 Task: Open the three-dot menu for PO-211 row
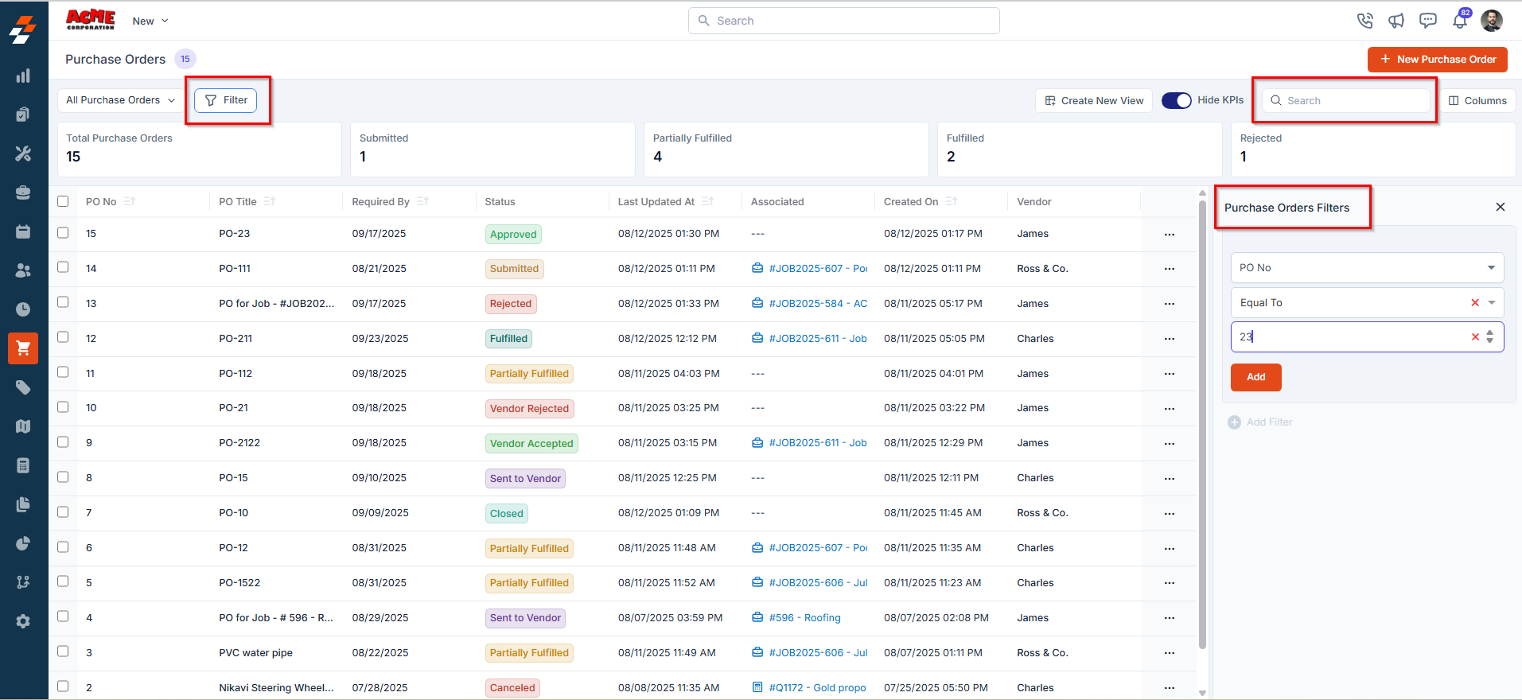1169,339
